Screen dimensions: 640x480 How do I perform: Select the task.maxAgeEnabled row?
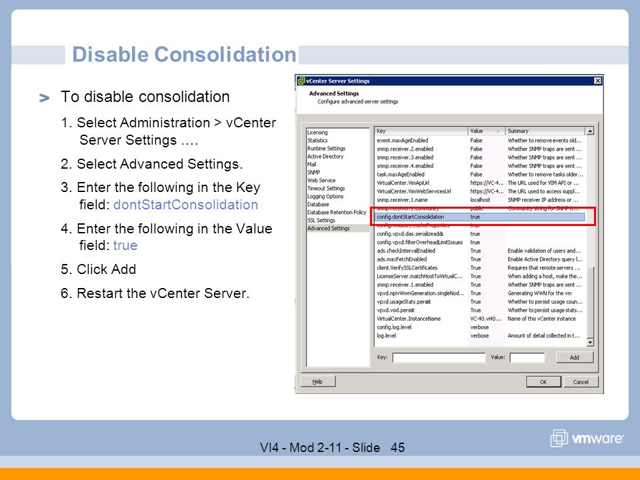coord(480,174)
